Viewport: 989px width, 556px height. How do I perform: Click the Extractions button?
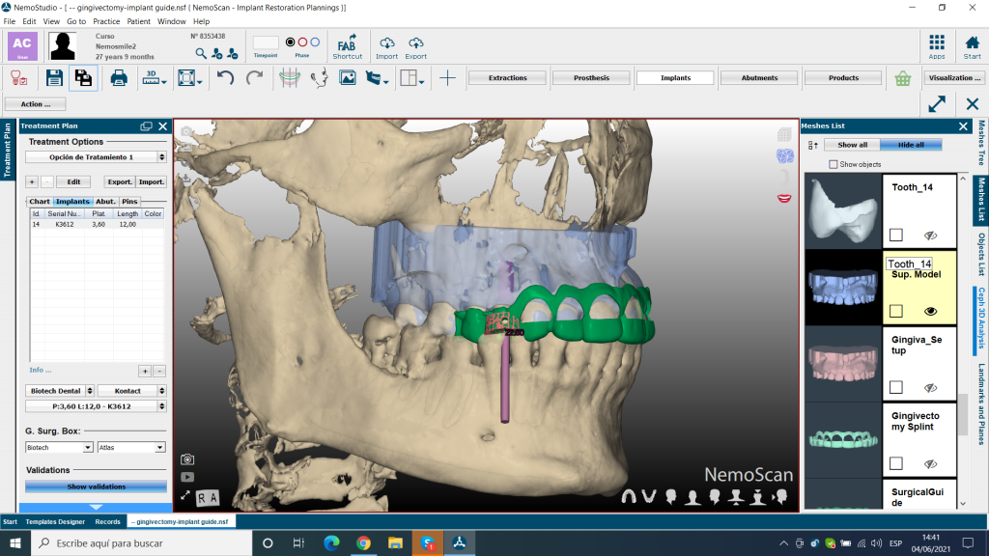pyautogui.click(x=508, y=78)
